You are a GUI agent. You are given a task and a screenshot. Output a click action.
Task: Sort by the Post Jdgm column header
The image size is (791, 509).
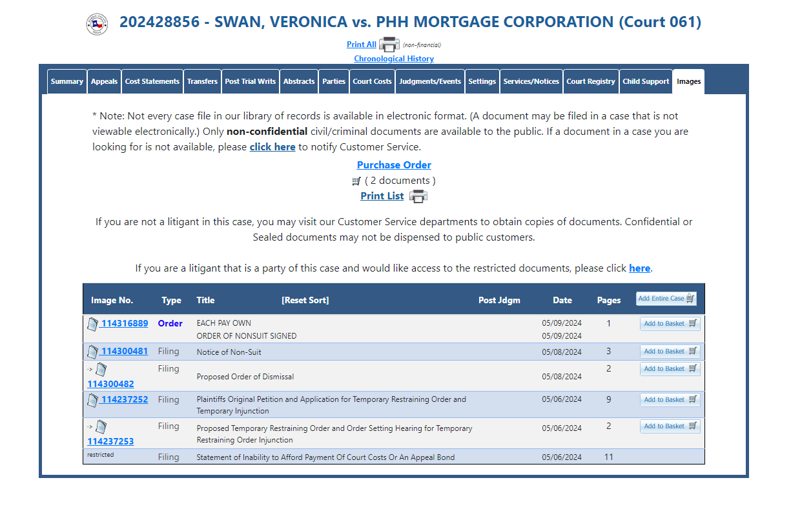tap(499, 300)
